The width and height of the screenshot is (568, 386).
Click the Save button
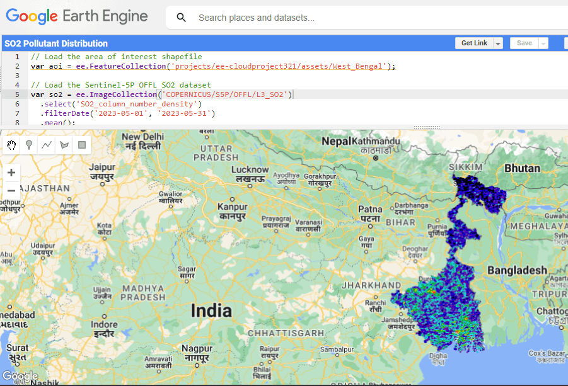(x=524, y=43)
